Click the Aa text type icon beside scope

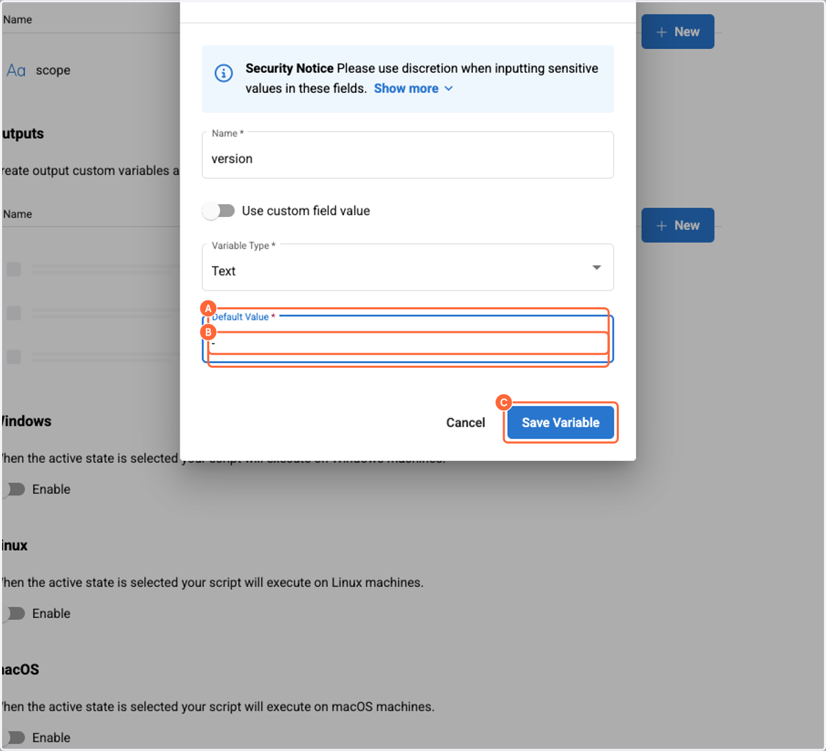tap(16, 70)
